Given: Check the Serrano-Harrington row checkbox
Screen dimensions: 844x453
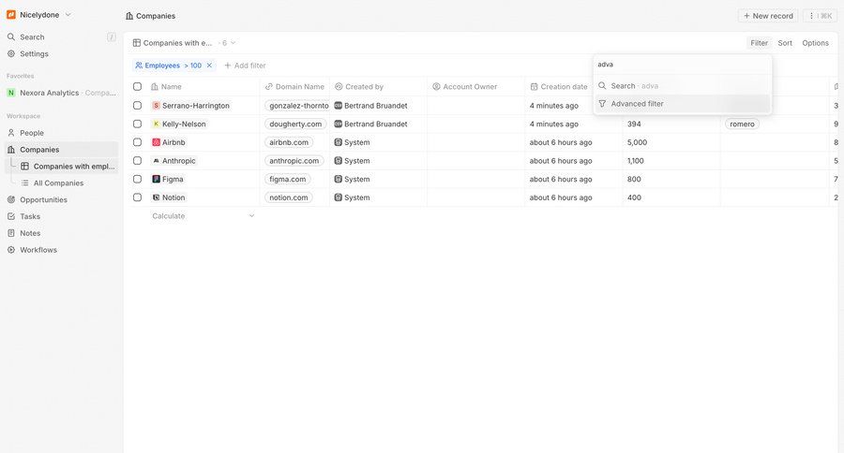Looking at the screenshot, I should point(137,106).
